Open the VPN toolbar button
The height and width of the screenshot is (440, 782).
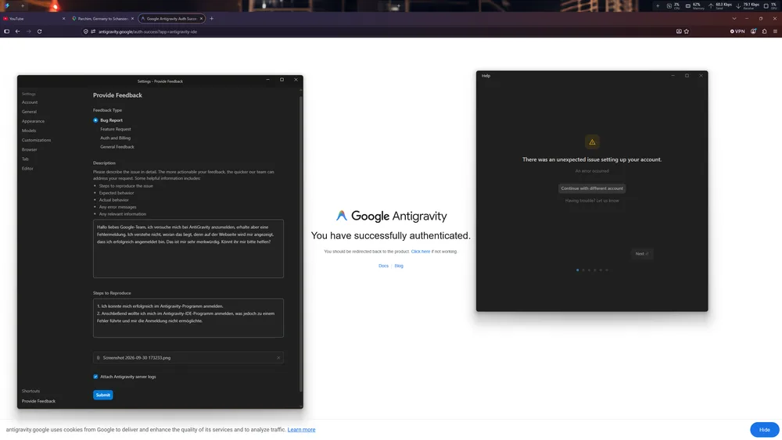tap(737, 31)
